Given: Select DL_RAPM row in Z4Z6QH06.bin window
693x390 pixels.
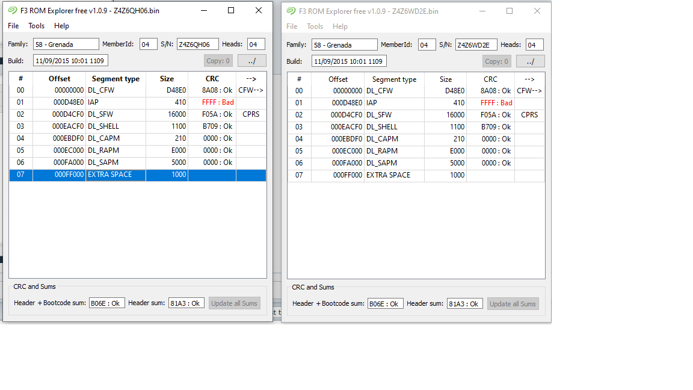Looking at the screenshot, I should pyautogui.click(x=137, y=150).
